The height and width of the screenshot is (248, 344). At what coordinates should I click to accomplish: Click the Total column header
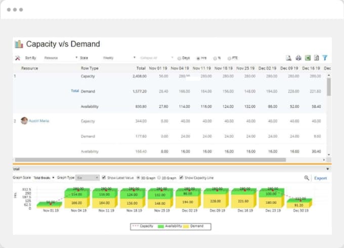click(x=141, y=68)
